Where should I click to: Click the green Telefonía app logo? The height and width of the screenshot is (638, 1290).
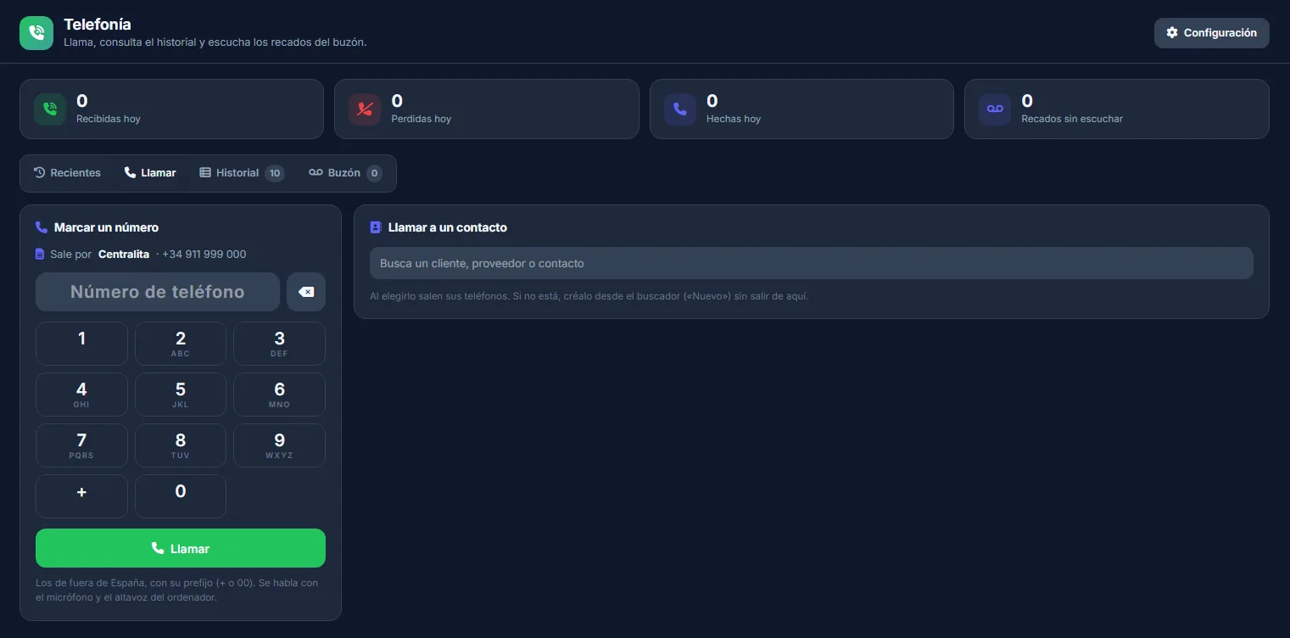(x=36, y=33)
